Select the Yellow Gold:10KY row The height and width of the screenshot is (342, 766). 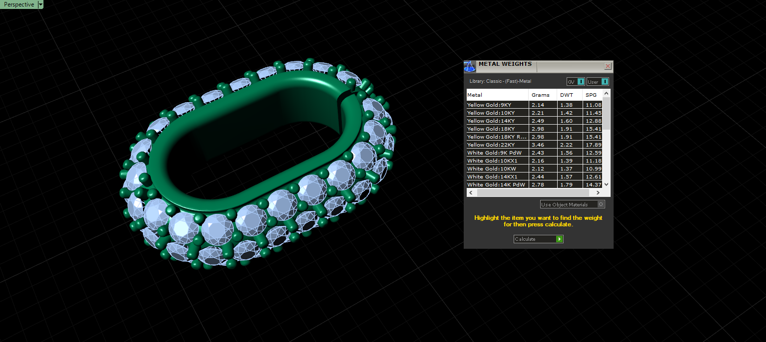tap(534, 113)
